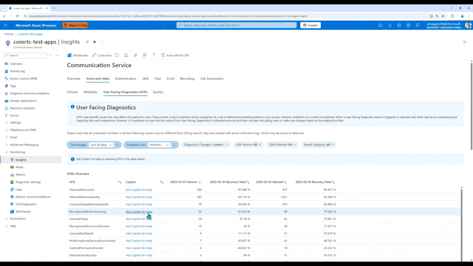This screenshot has height=266, width=473.
Task: Sort table by Copilot column
Action: [x=161, y=182]
